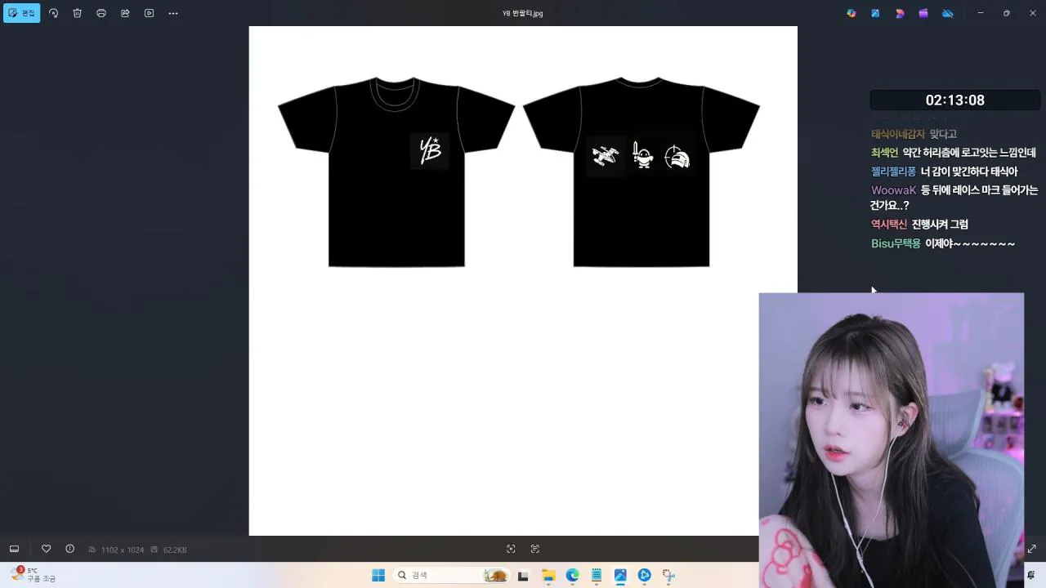This screenshot has width=1046, height=588.
Task: Share the image via the share icon
Action: click(x=125, y=13)
